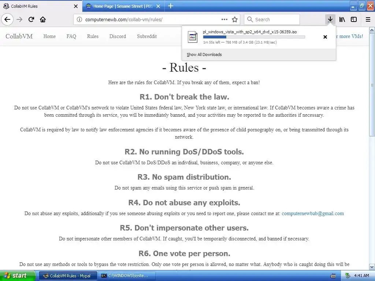Click the 4:41 AM clock
This screenshot has height=281, width=375.
coord(361,276)
